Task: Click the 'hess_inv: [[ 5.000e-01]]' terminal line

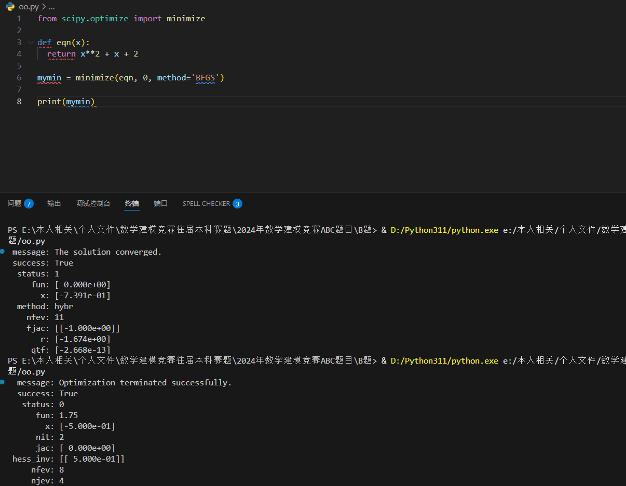Action: coord(69,459)
